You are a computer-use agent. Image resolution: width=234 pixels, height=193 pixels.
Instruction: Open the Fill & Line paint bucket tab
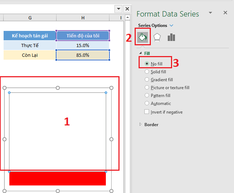pos(143,37)
